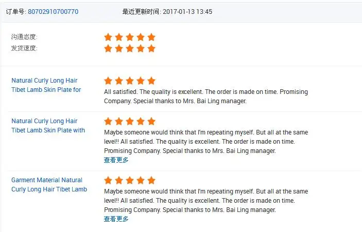This screenshot has width=362, height=232.
Task: Click the 发货速度 label
Action: tap(24, 48)
